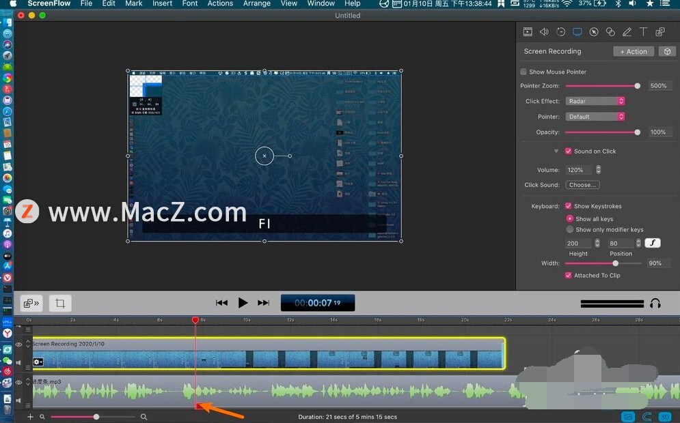Click the Pointer Zoom slider

pos(602,86)
